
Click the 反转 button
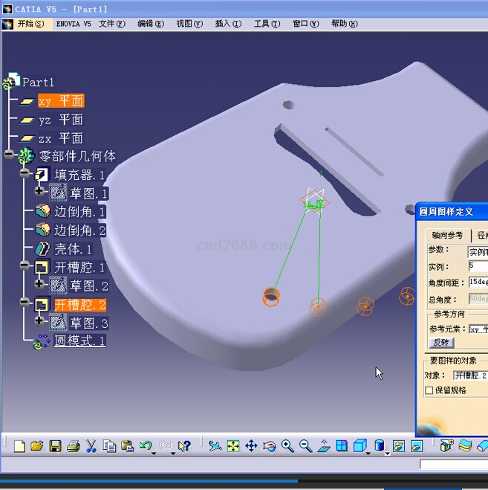(441, 343)
